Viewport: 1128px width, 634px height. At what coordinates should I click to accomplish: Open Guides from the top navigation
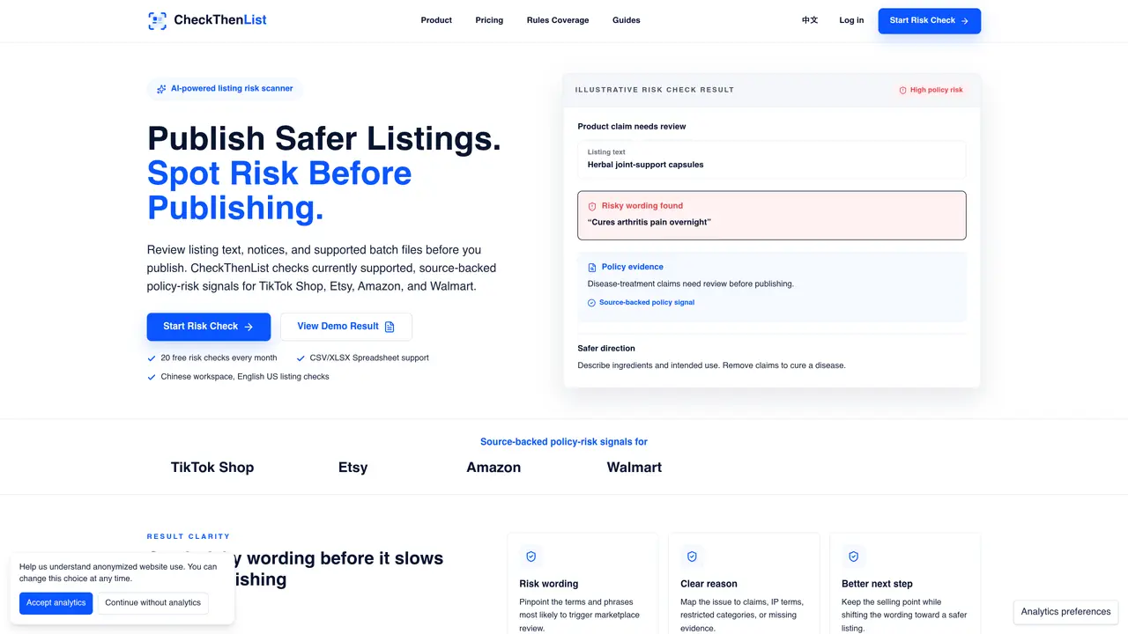click(x=627, y=20)
